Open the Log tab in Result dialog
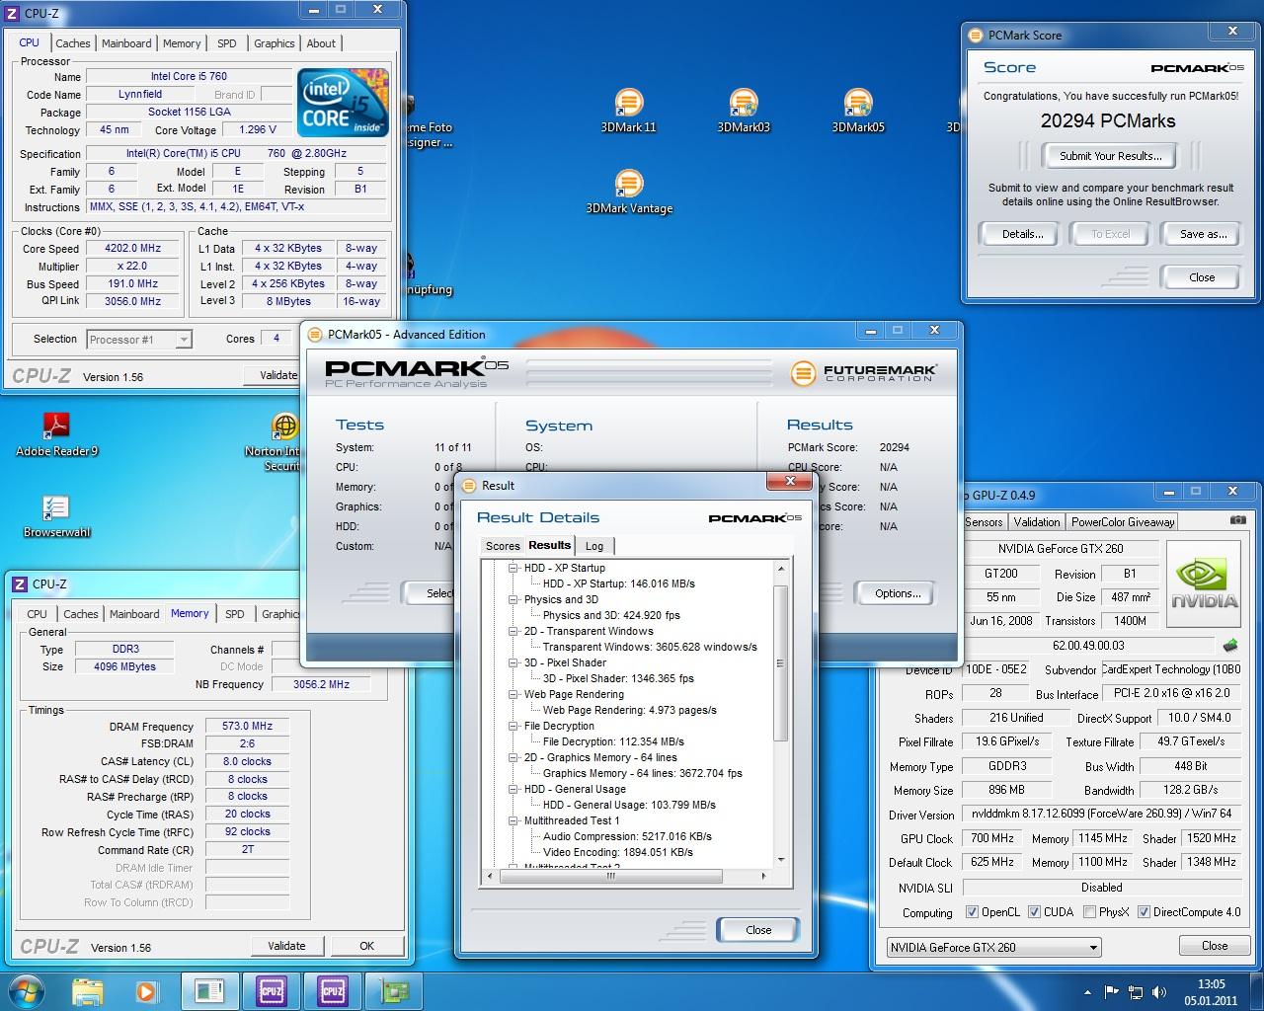The width and height of the screenshot is (1264, 1011). 594,546
